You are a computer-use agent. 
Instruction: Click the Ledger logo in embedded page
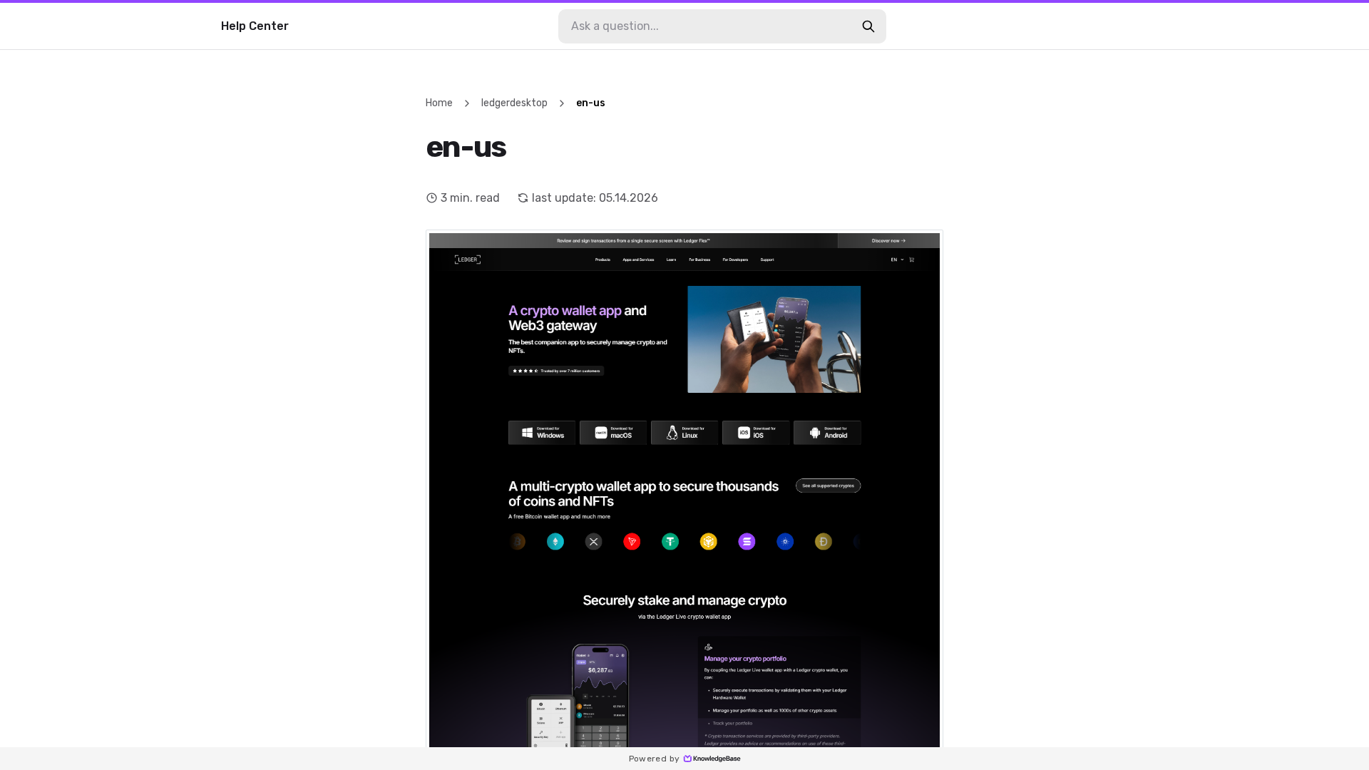pyautogui.click(x=468, y=260)
